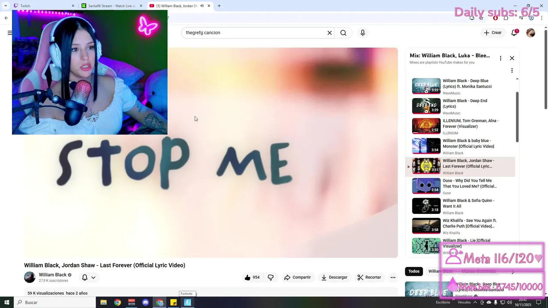
Task: Clear the search query with the X
Action: point(330,33)
